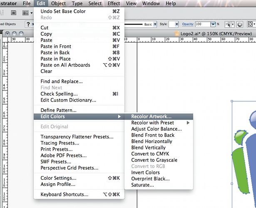This screenshot has height=208, width=256.
Task: Open the Object menu
Action: tap(58, 3)
